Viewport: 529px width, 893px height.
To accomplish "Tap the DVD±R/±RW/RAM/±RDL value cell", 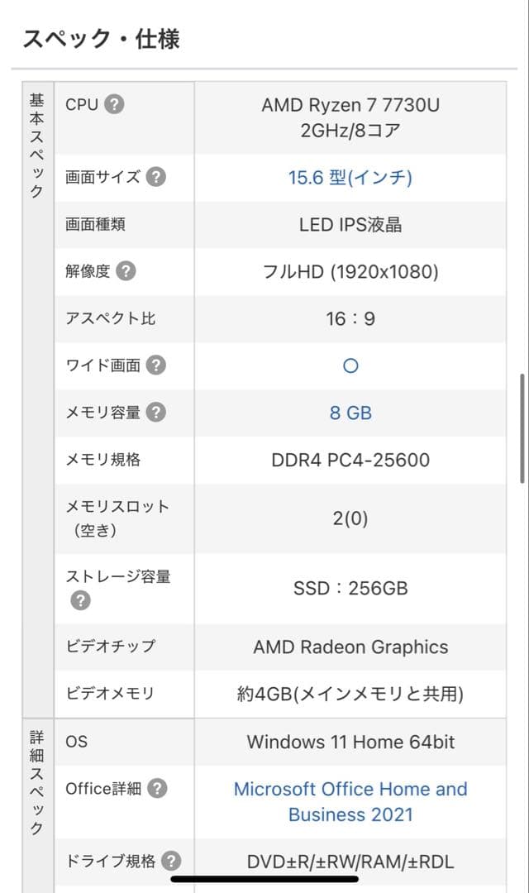I will tap(350, 862).
